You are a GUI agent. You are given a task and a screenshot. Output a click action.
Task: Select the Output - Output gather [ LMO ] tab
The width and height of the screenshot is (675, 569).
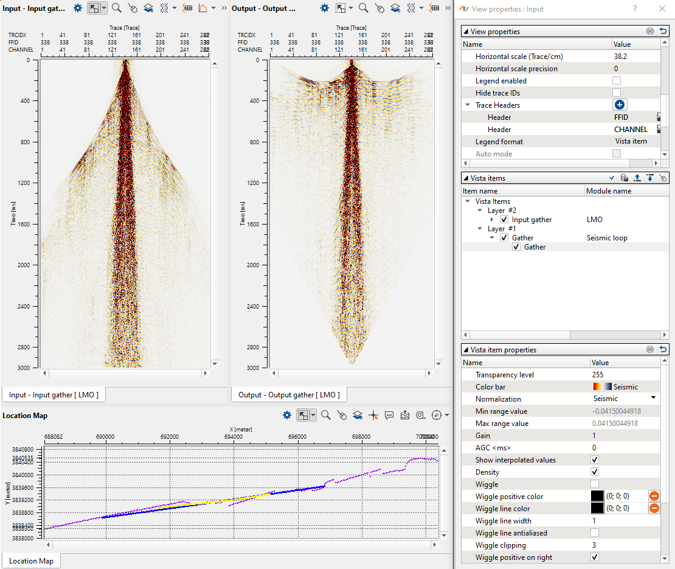click(x=289, y=395)
